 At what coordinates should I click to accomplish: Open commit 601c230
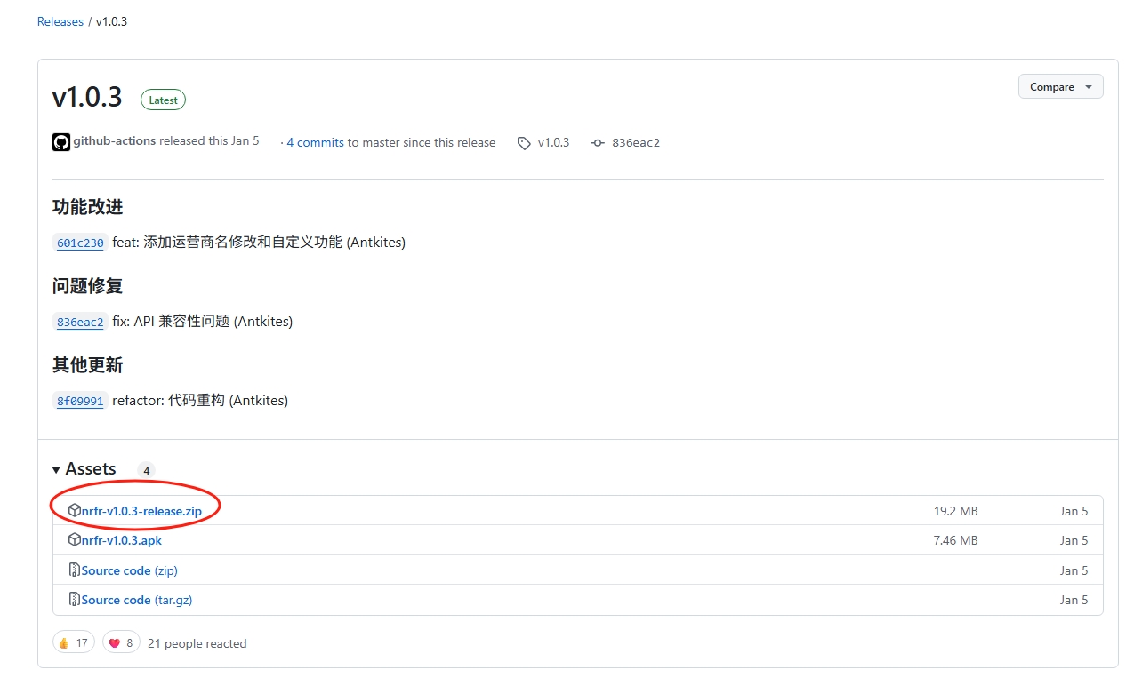click(80, 243)
